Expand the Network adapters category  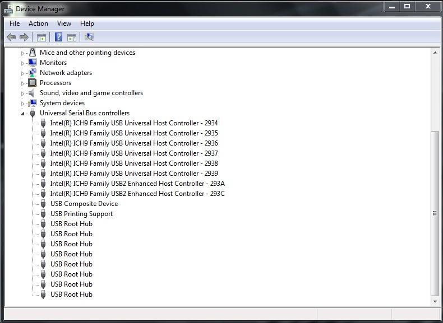pyautogui.click(x=23, y=73)
